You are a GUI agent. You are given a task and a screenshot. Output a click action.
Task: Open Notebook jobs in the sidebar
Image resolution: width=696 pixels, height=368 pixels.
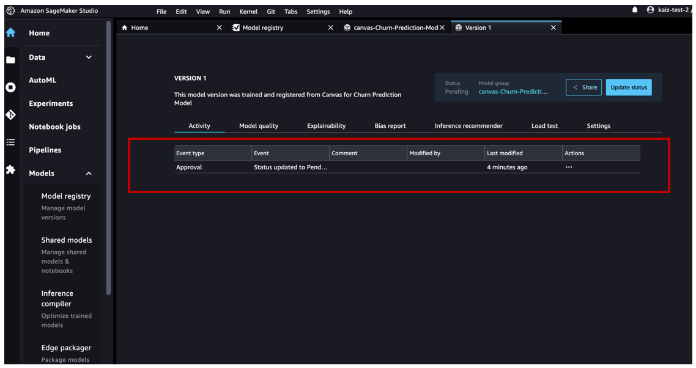click(54, 127)
